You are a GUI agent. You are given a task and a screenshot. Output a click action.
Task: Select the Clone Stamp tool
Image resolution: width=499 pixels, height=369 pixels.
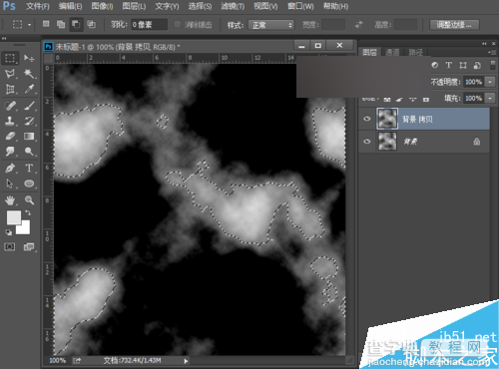[10, 121]
